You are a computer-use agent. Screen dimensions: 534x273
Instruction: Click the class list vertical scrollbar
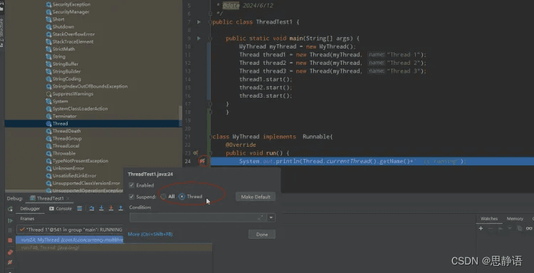point(181,116)
